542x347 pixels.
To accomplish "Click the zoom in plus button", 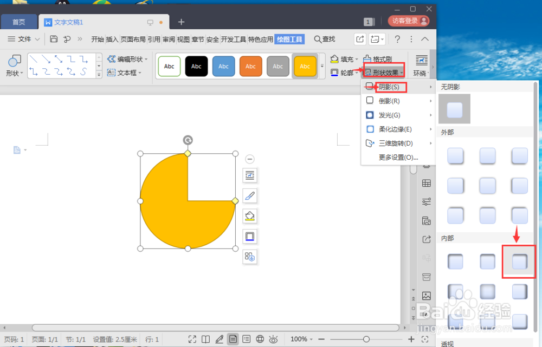I will pyautogui.click(x=411, y=339).
